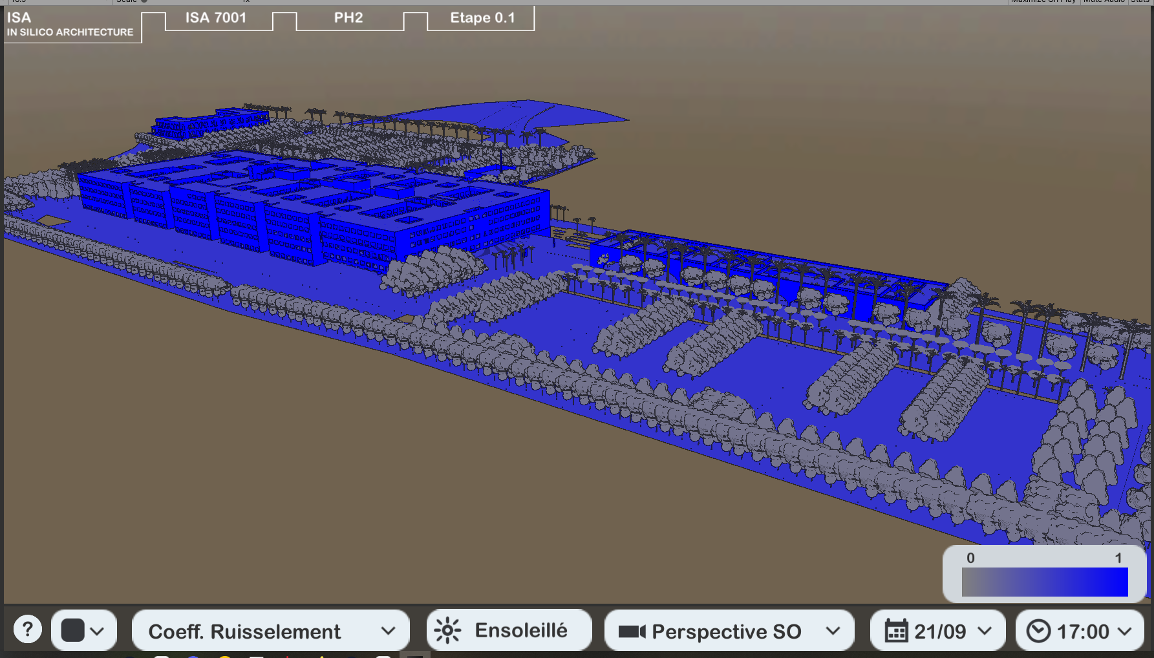The image size is (1154, 658).
Task: Click the dark square display mode icon
Action: 72,630
